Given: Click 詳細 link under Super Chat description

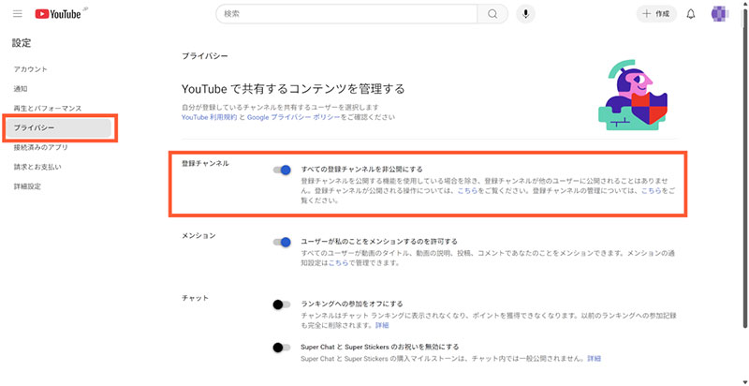Looking at the screenshot, I should click(595, 358).
